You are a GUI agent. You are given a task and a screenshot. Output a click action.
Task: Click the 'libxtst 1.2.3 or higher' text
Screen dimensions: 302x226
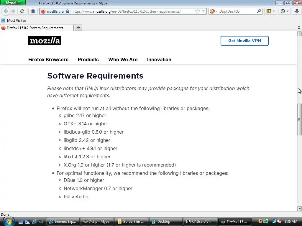pyautogui.click(x=87, y=157)
